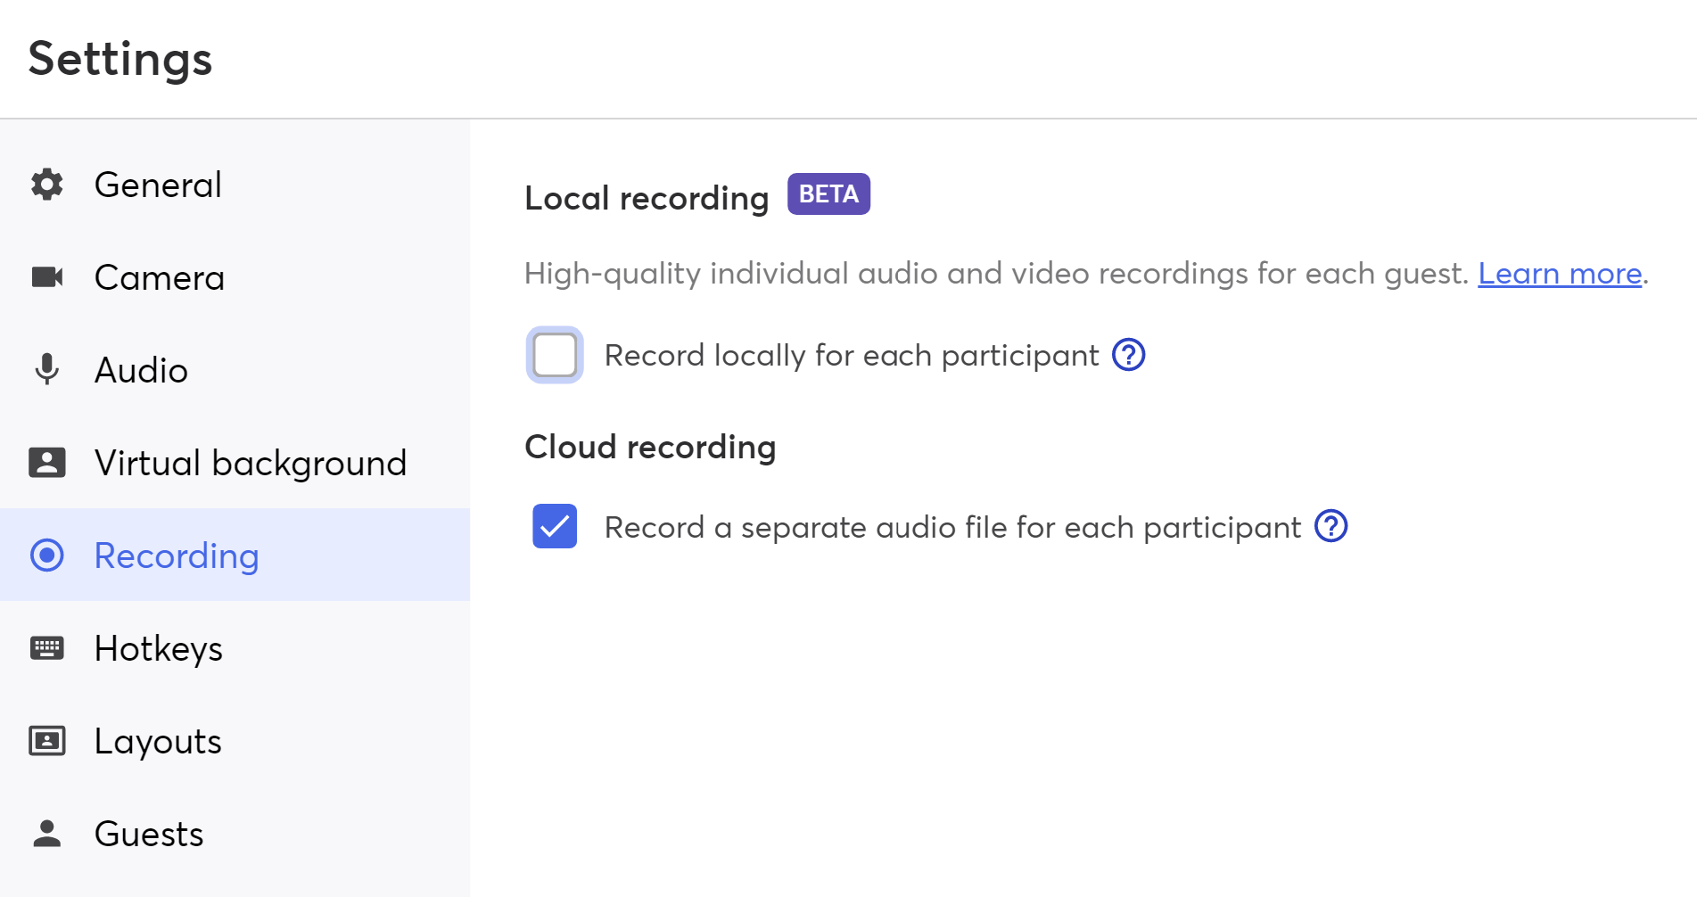
Task: Open help for Record locally option
Action: pyautogui.click(x=1128, y=355)
